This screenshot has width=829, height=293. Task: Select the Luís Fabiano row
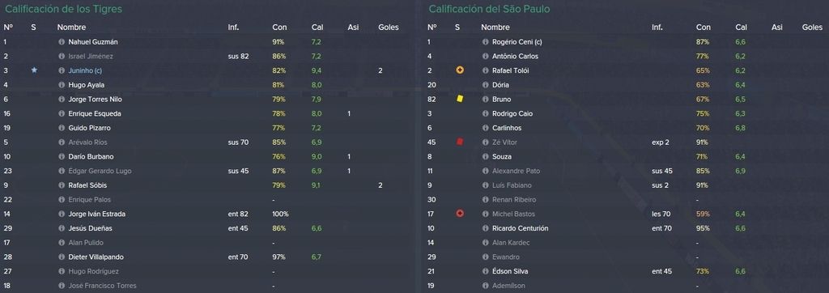click(x=626, y=185)
